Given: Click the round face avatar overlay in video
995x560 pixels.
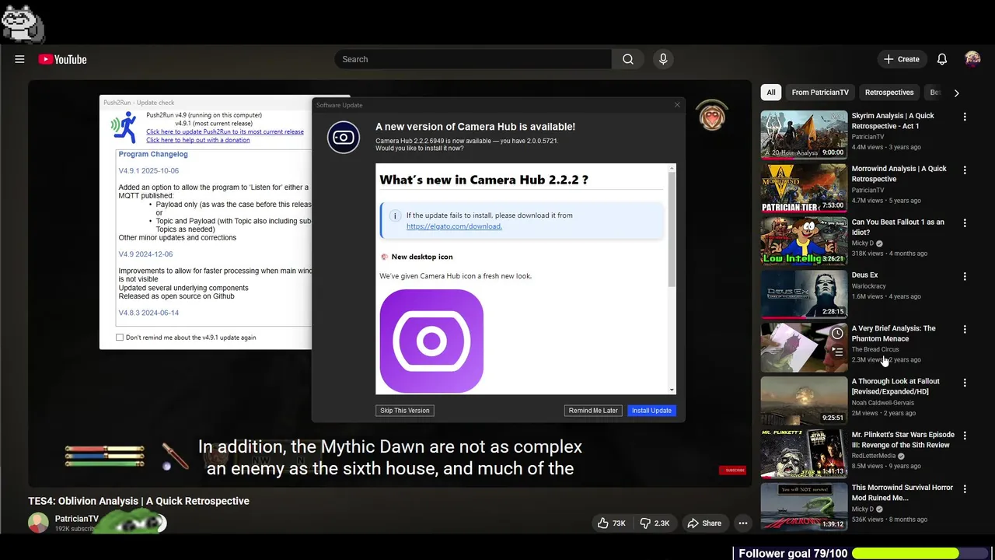Looking at the screenshot, I should click(x=712, y=117).
